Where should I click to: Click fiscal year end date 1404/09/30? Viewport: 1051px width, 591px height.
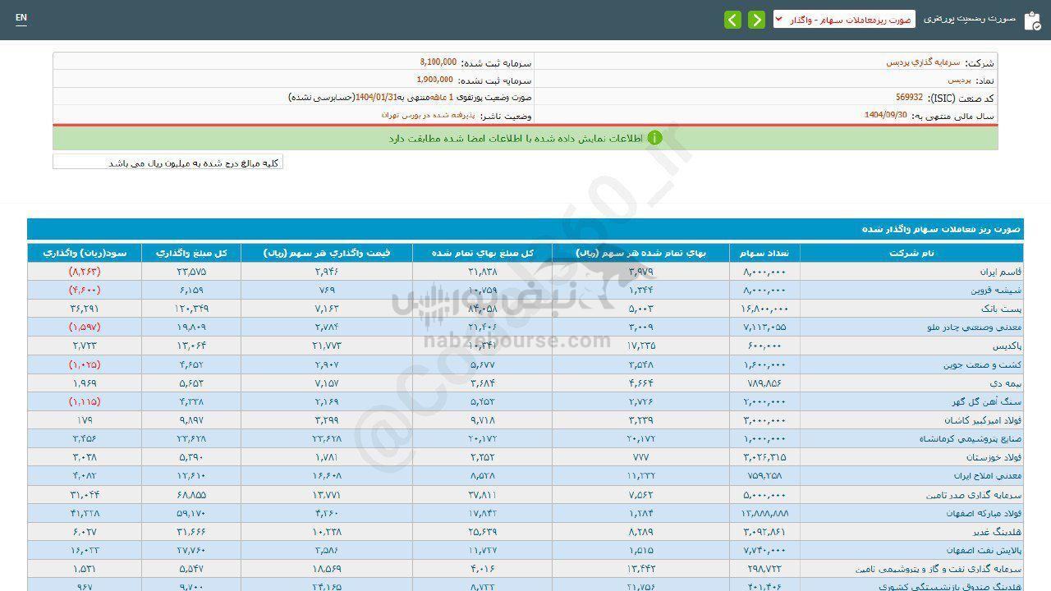click(886, 116)
